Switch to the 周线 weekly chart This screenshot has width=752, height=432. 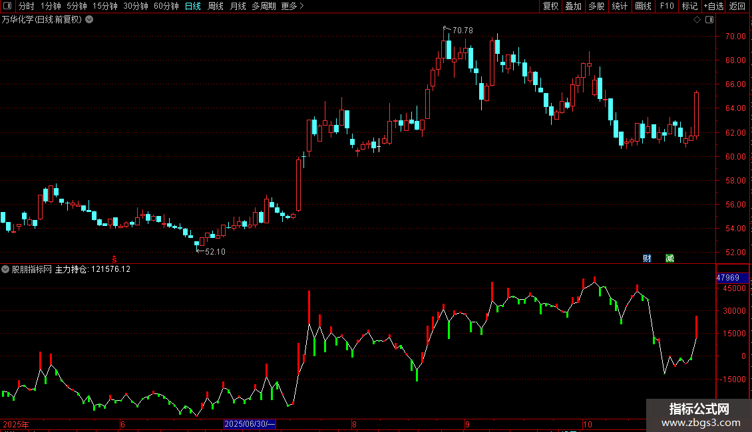(x=216, y=6)
